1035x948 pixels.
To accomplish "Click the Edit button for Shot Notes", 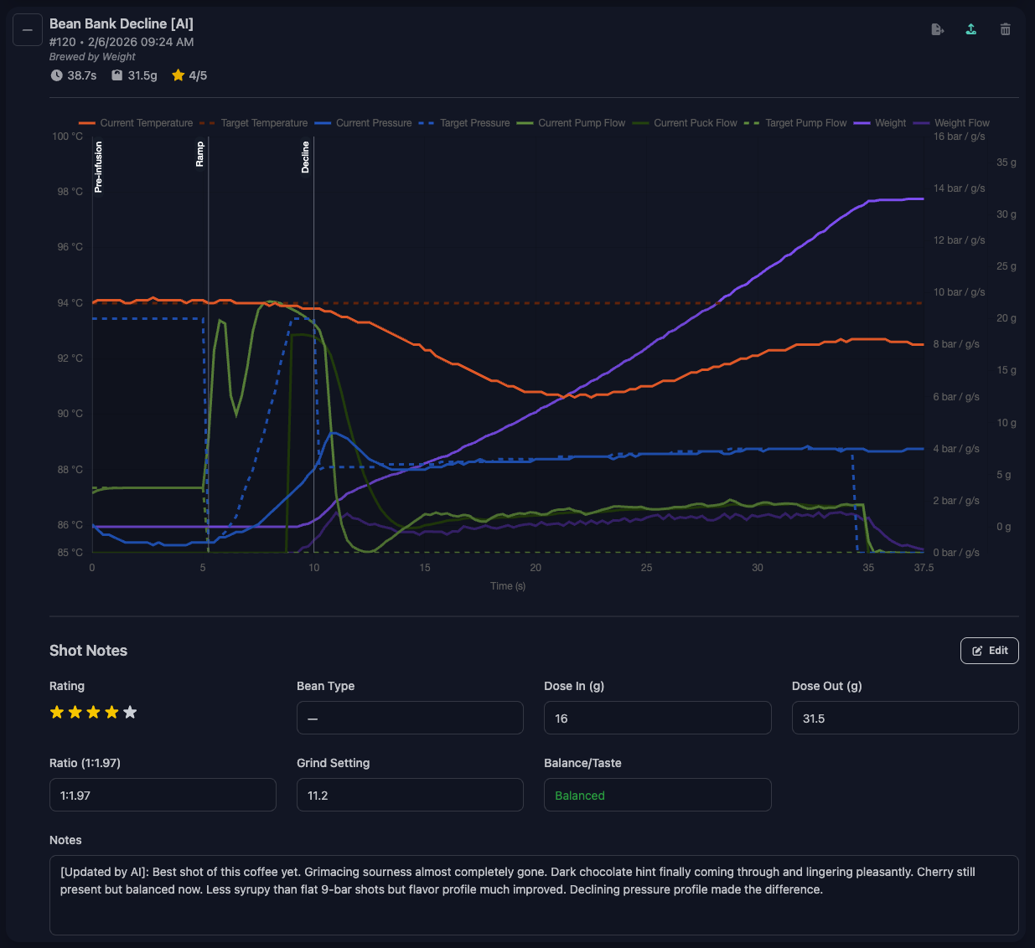I will [x=990, y=651].
